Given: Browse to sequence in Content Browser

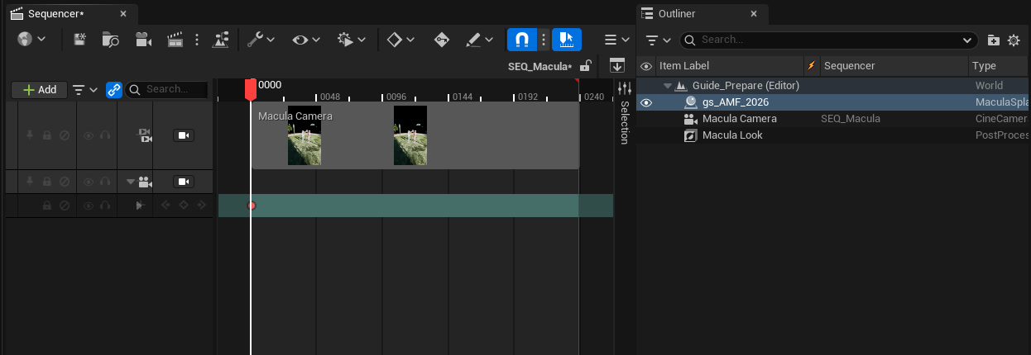Looking at the screenshot, I should pyautogui.click(x=111, y=39).
